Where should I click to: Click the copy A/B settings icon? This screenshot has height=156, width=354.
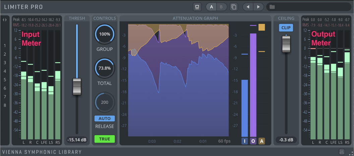point(234,7)
